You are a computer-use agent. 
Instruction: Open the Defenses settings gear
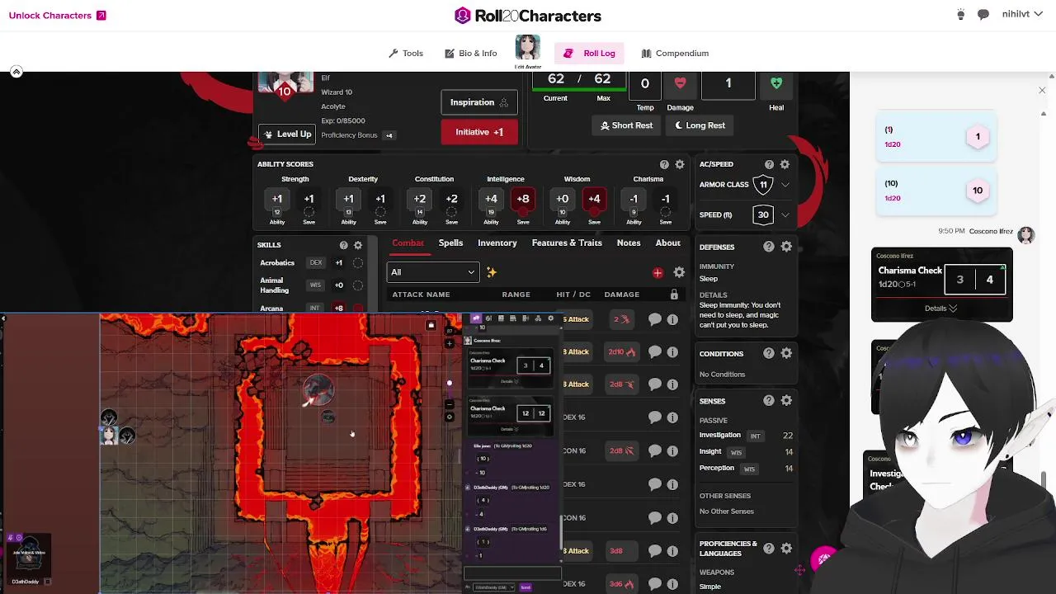786,247
